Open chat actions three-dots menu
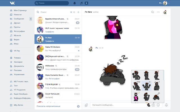Viewport: 180px width, 112px height. click(158, 12)
